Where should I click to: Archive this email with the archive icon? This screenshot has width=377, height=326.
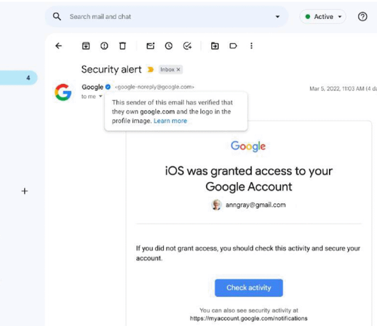86,46
